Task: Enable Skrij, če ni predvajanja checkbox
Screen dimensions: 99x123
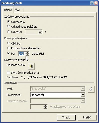Action: coord(8,72)
